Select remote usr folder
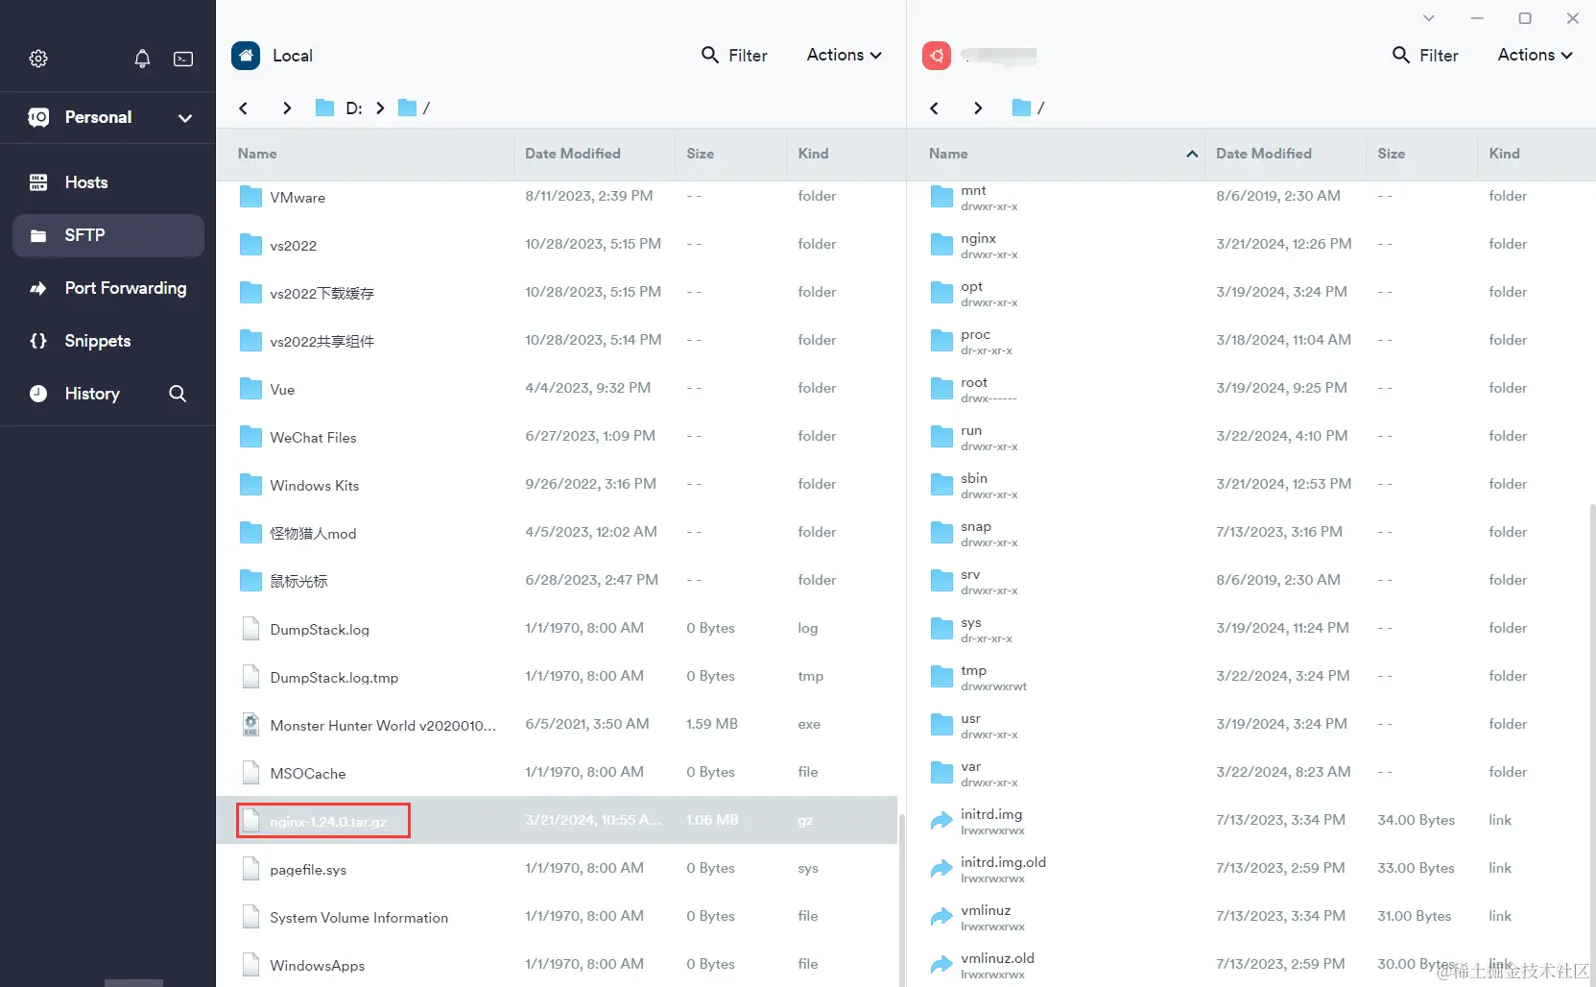The height and width of the screenshot is (987, 1596). [x=1248, y=725]
